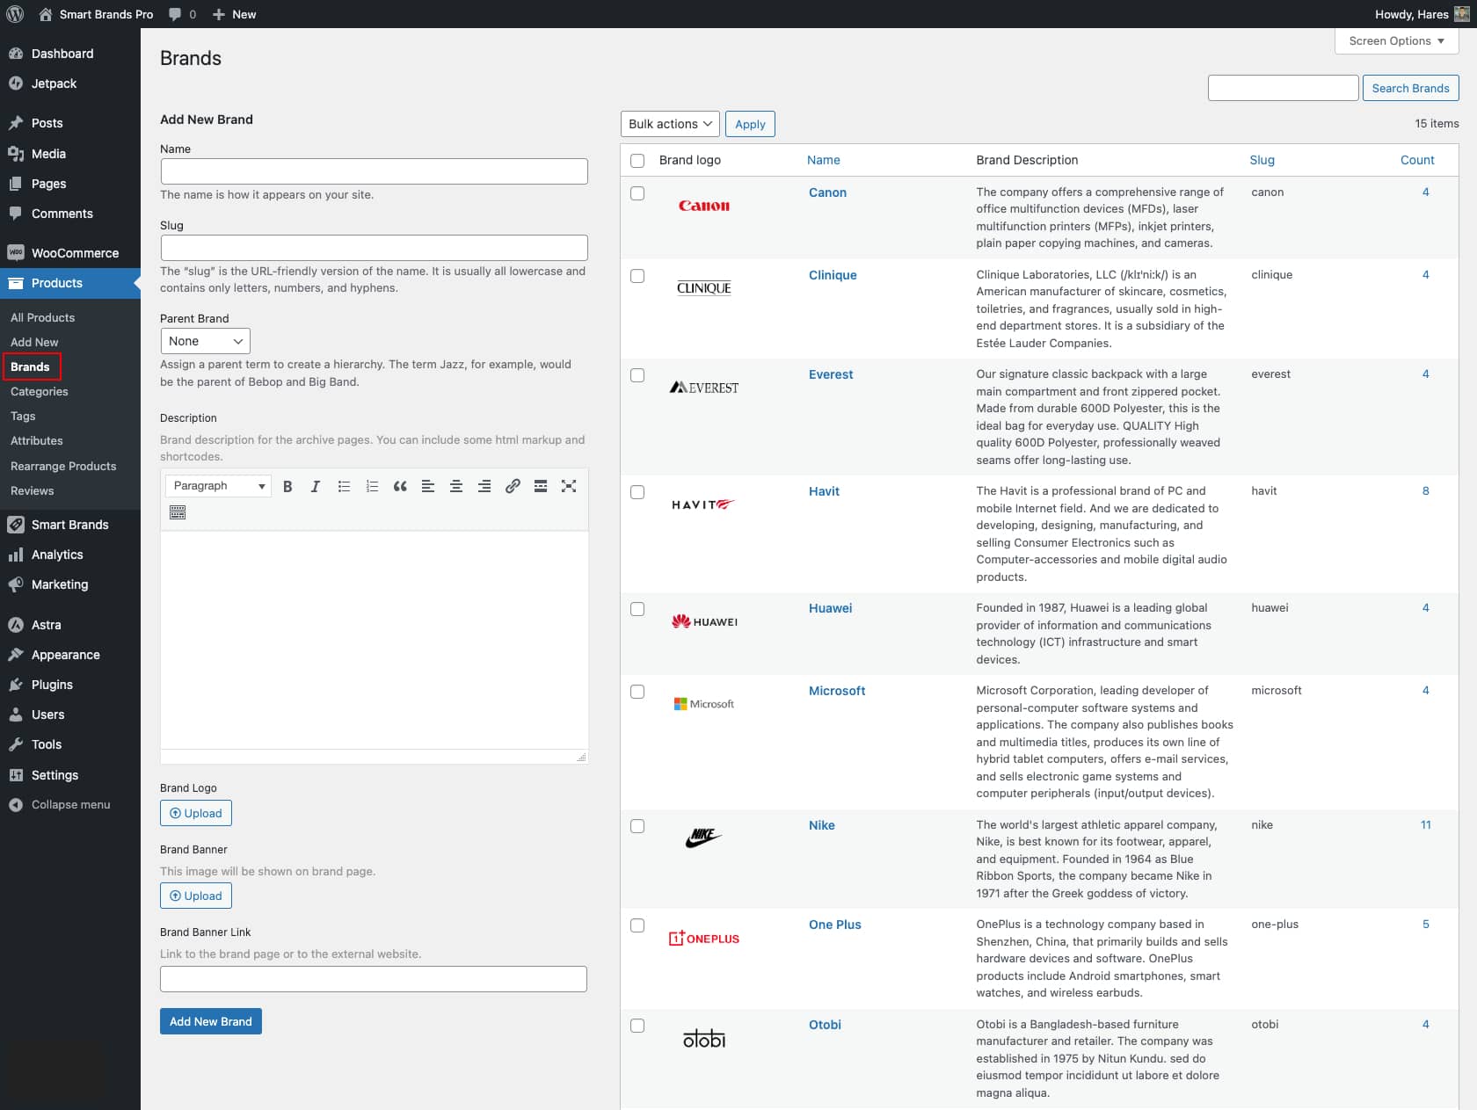Check the Canon brand checkbox
The width and height of the screenshot is (1477, 1110).
[637, 193]
